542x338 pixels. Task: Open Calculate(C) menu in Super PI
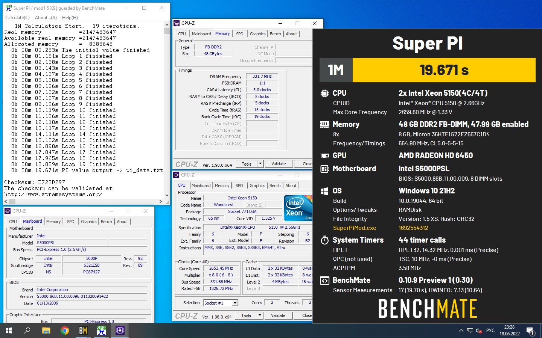(x=17, y=18)
